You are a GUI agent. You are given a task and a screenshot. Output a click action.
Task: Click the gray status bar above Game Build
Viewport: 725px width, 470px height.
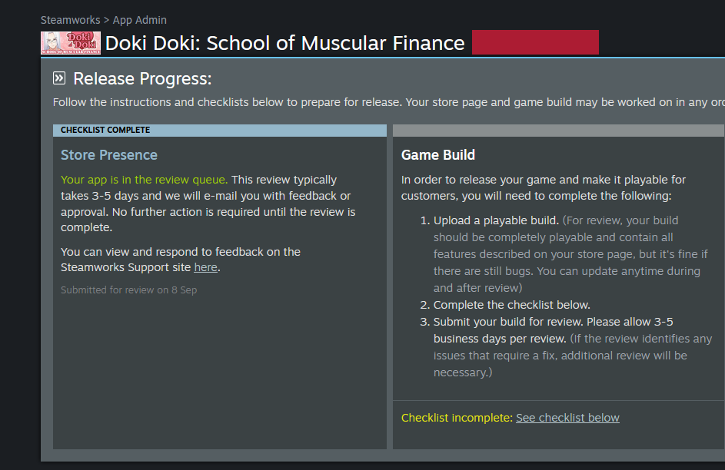(x=558, y=131)
